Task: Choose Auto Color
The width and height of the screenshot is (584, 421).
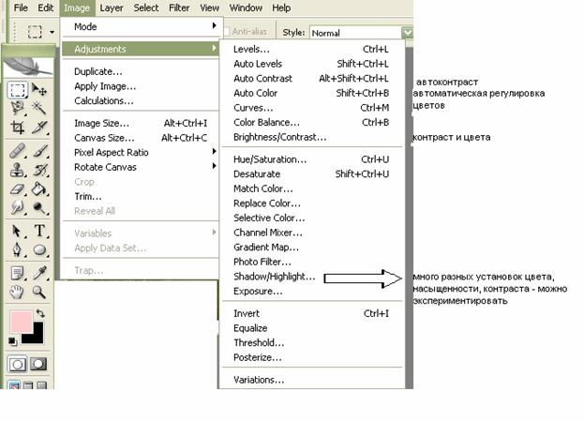Action: tap(311, 93)
